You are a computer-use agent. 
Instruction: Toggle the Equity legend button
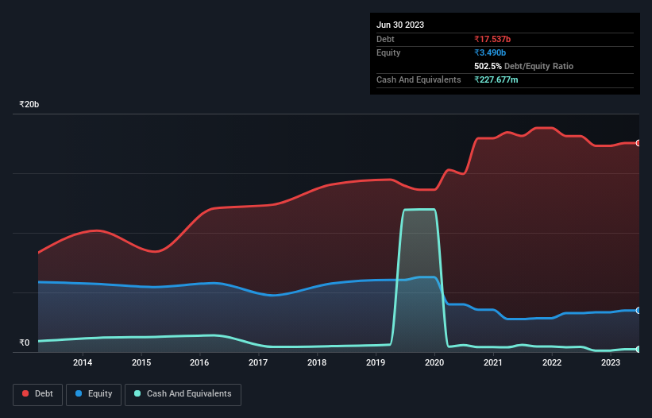tap(94, 394)
